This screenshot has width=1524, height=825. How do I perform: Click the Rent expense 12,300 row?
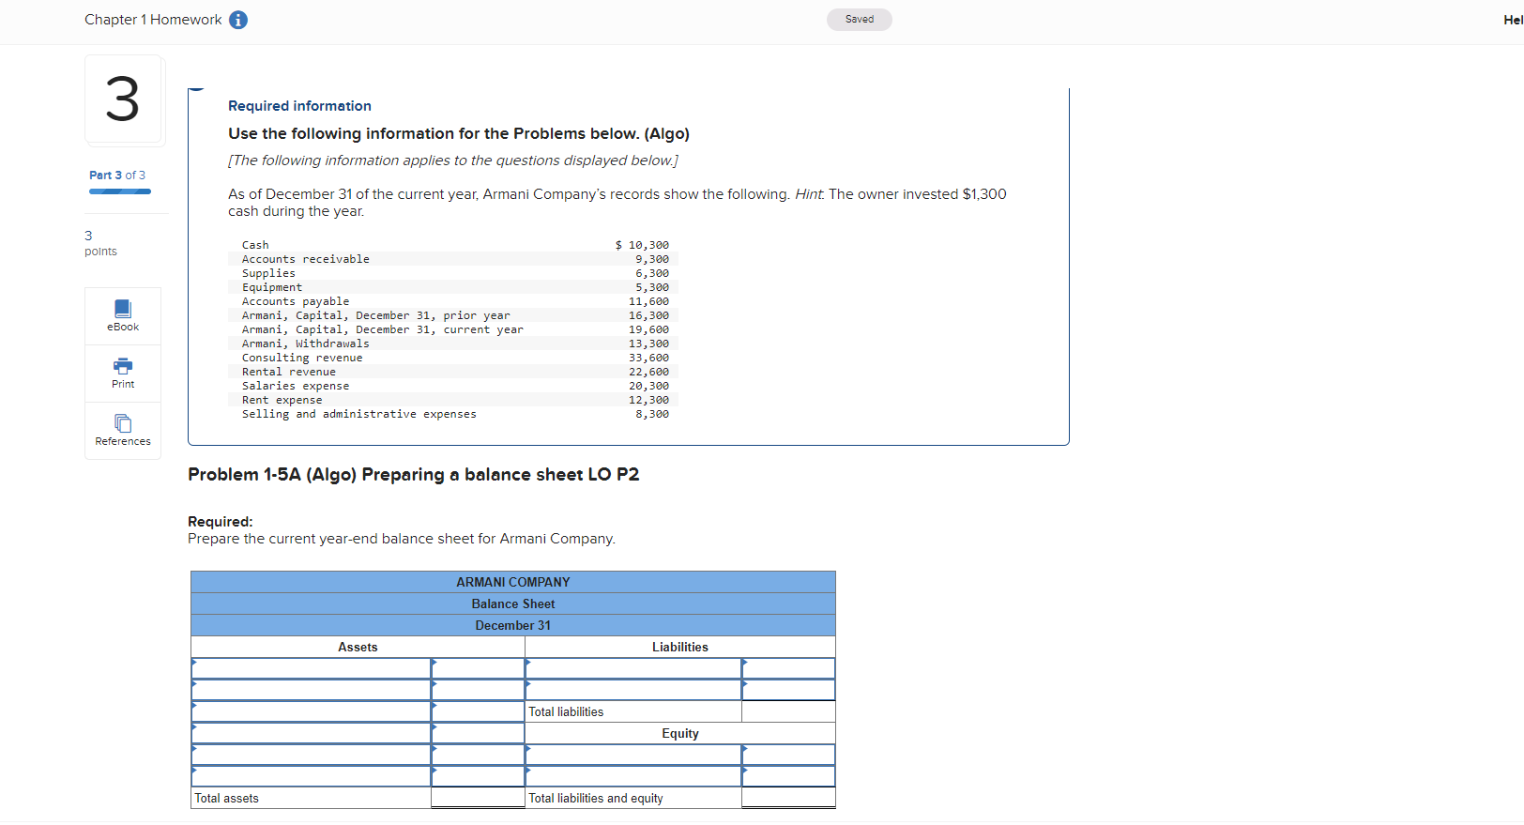[453, 400]
